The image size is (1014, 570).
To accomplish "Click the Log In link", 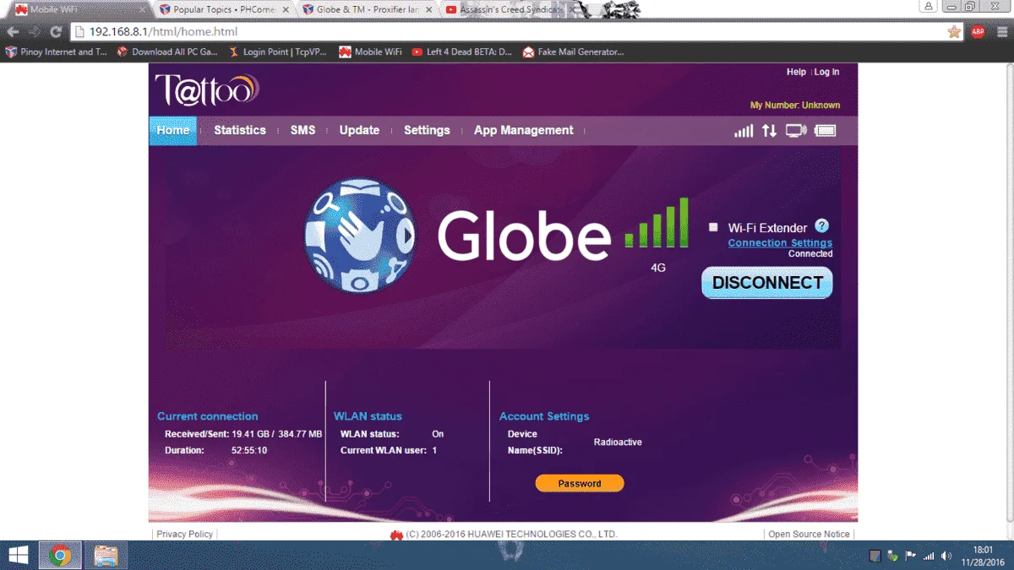I will click(826, 73).
